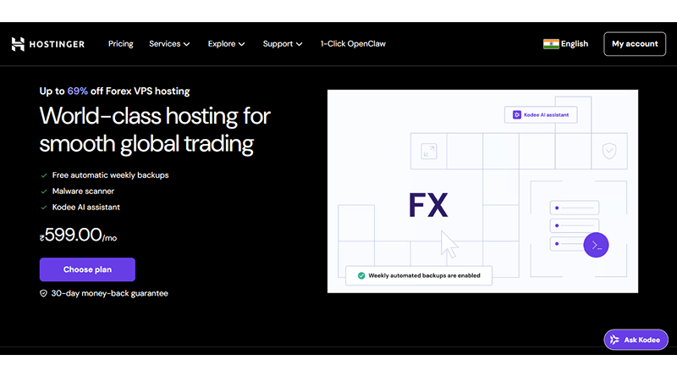The width and height of the screenshot is (677, 377).
Task: Open the Pricing page
Action: 120,44
